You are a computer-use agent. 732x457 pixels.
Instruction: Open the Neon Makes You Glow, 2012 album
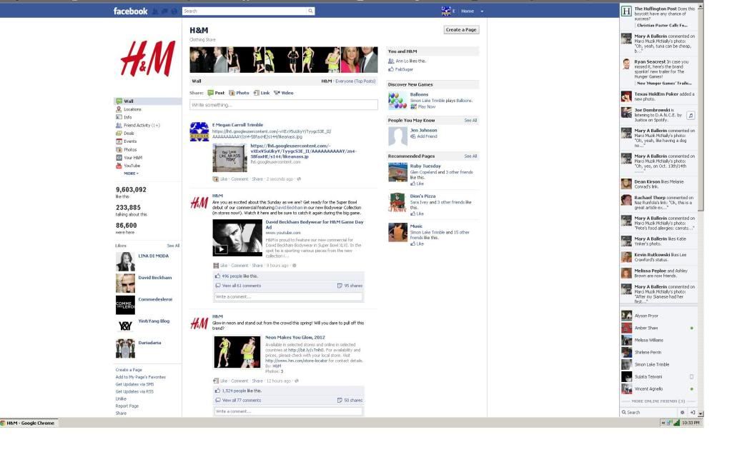click(295, 337)
